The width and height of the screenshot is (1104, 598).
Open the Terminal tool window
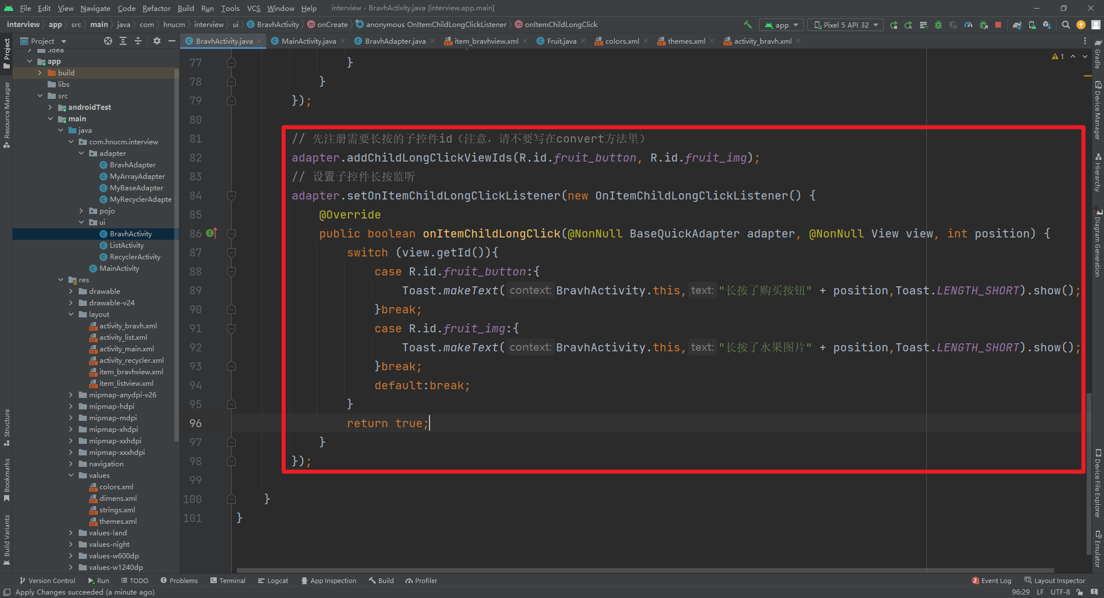[228, 581]
